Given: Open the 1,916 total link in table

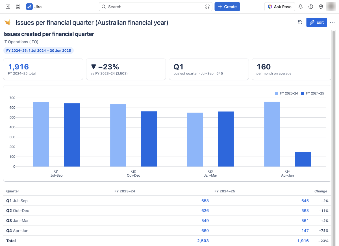Looking at the screenshot, I should click(x=303, y=241).
